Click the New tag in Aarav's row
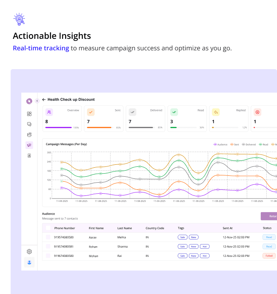277x294 pixels. 193,237
